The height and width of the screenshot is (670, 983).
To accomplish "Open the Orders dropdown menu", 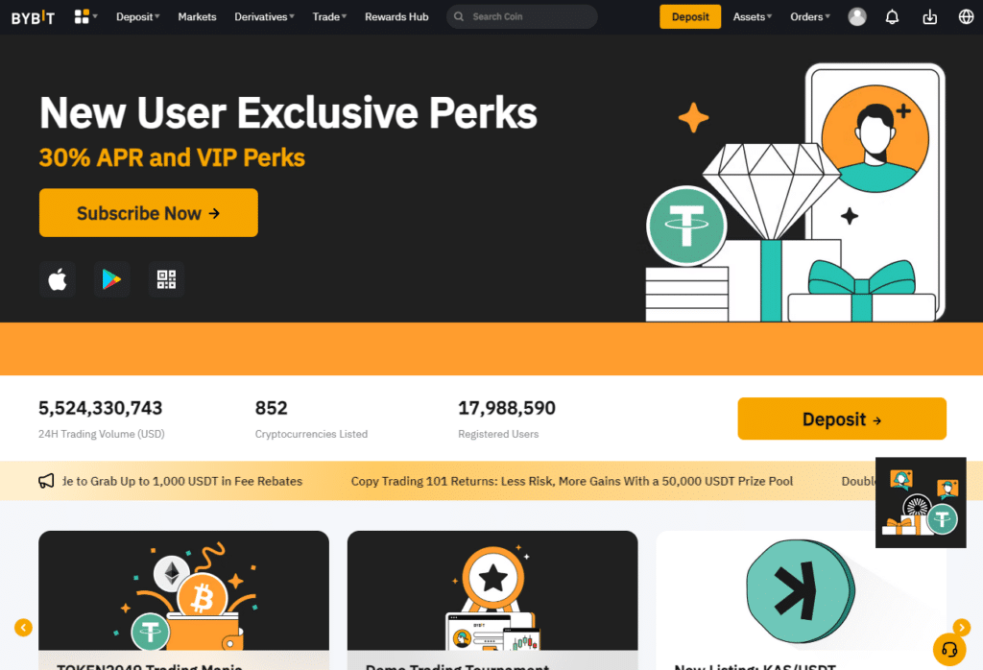I will click(x=810, y=17).
